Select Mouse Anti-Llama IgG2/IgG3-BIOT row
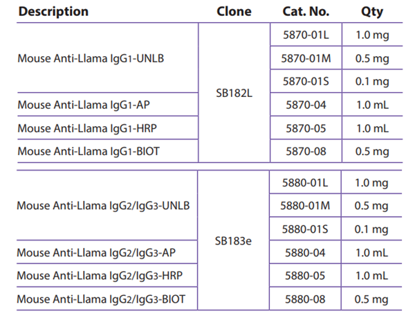Screen dimensions: 415x318 (x=101, y=300)
